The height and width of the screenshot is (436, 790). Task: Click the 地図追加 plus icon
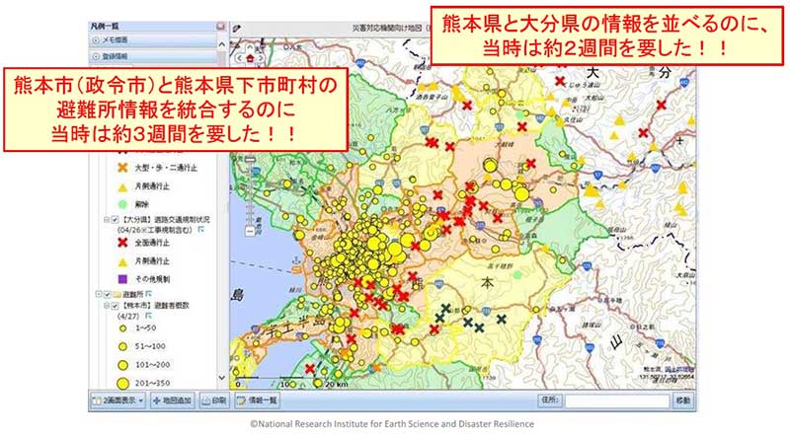[158, 401]
